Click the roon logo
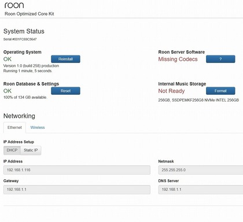The image size is (243, 222). 14,5
